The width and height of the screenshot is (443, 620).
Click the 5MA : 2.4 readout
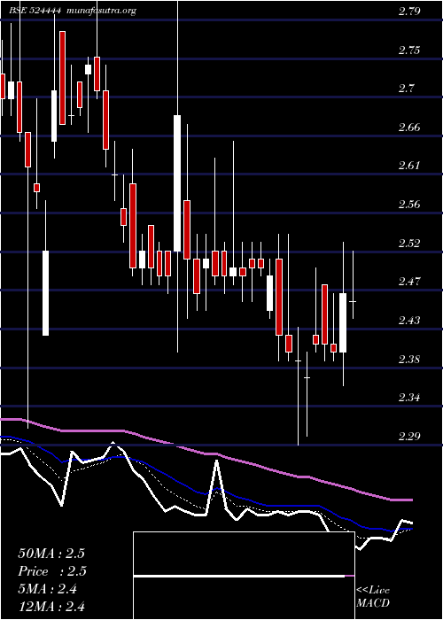(x=48, y=589)
